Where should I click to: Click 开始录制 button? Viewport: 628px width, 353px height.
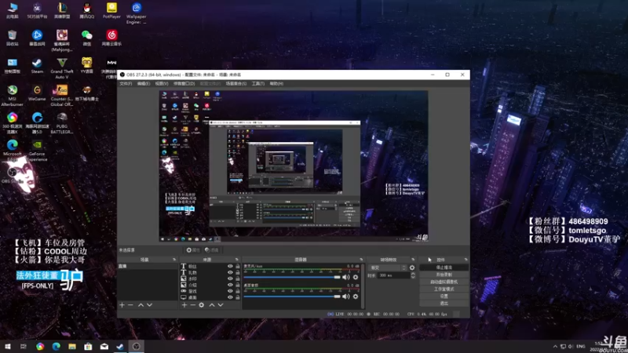coord(444,275)
